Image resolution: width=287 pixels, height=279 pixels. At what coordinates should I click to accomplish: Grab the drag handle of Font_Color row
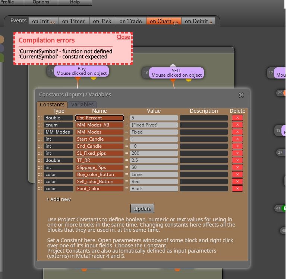coord(40,189)
